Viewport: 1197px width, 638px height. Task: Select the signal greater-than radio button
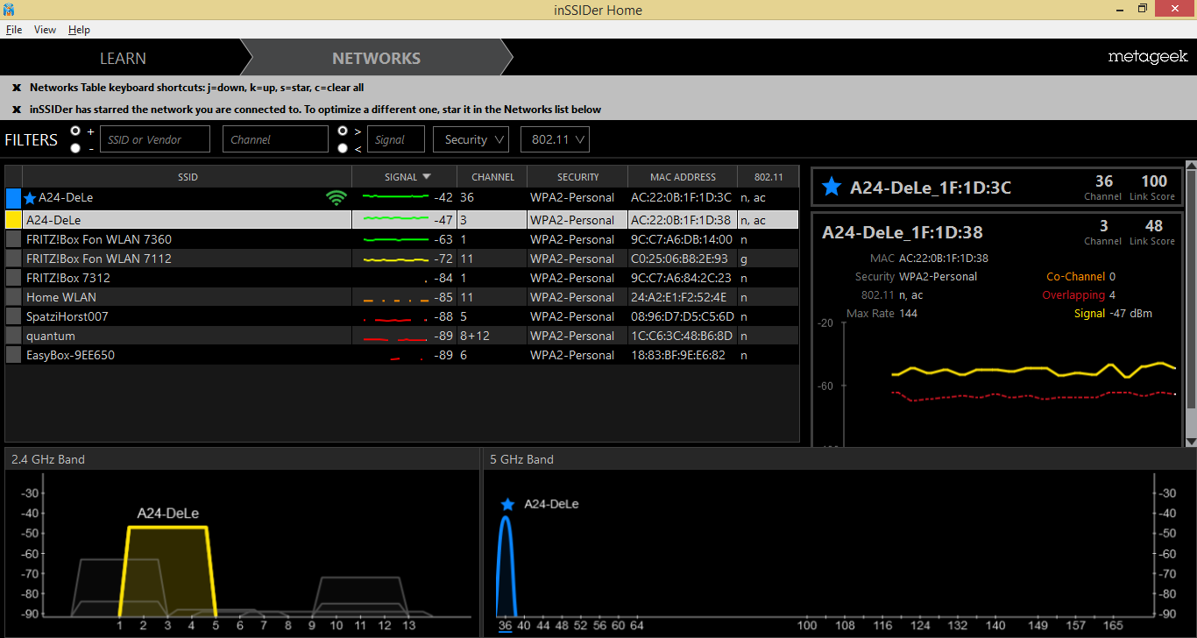(344, 131)
